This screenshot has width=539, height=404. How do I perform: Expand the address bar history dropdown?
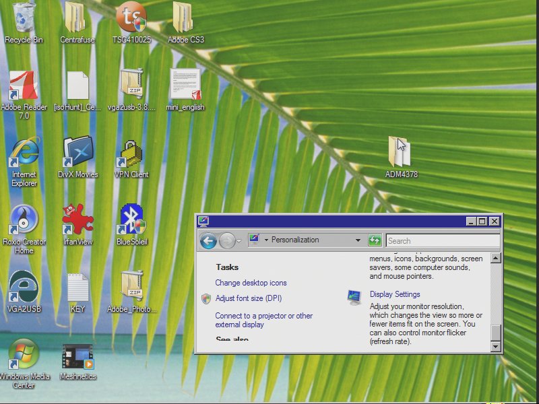[x=358, y=240]
